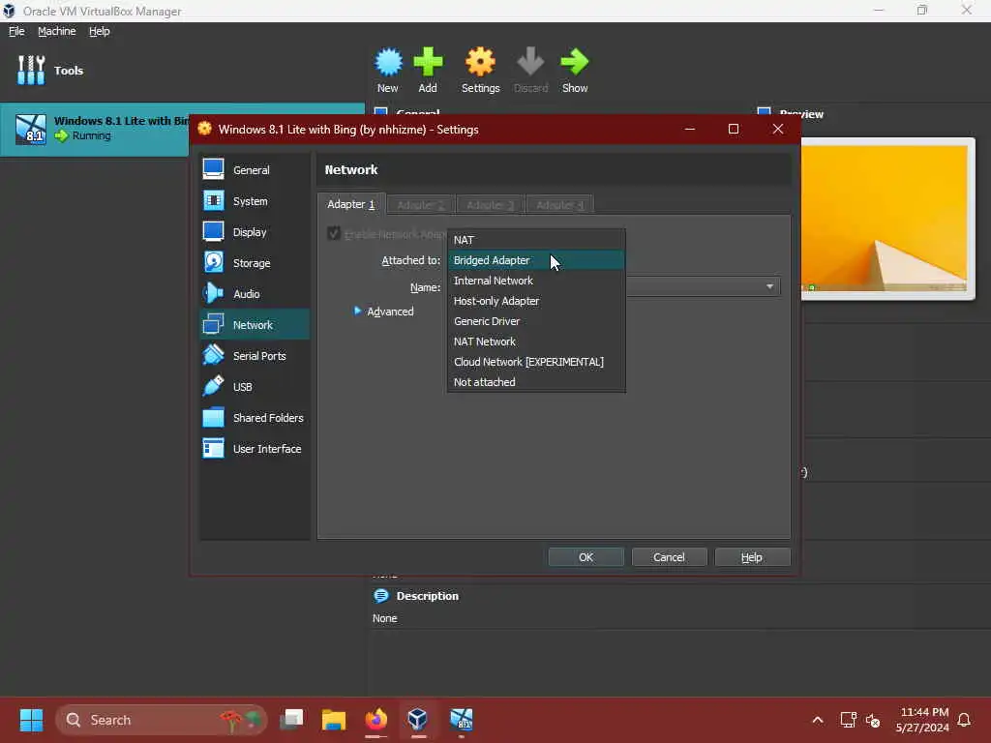Confirm settings with the OK button
Image resolution: width=991 pixels, height=743 pixels.
point(586,557)
